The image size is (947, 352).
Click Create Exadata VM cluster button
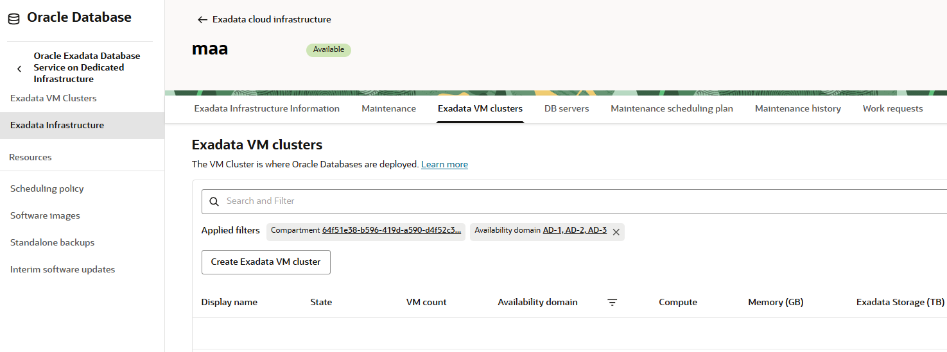[x=266, y=262]
